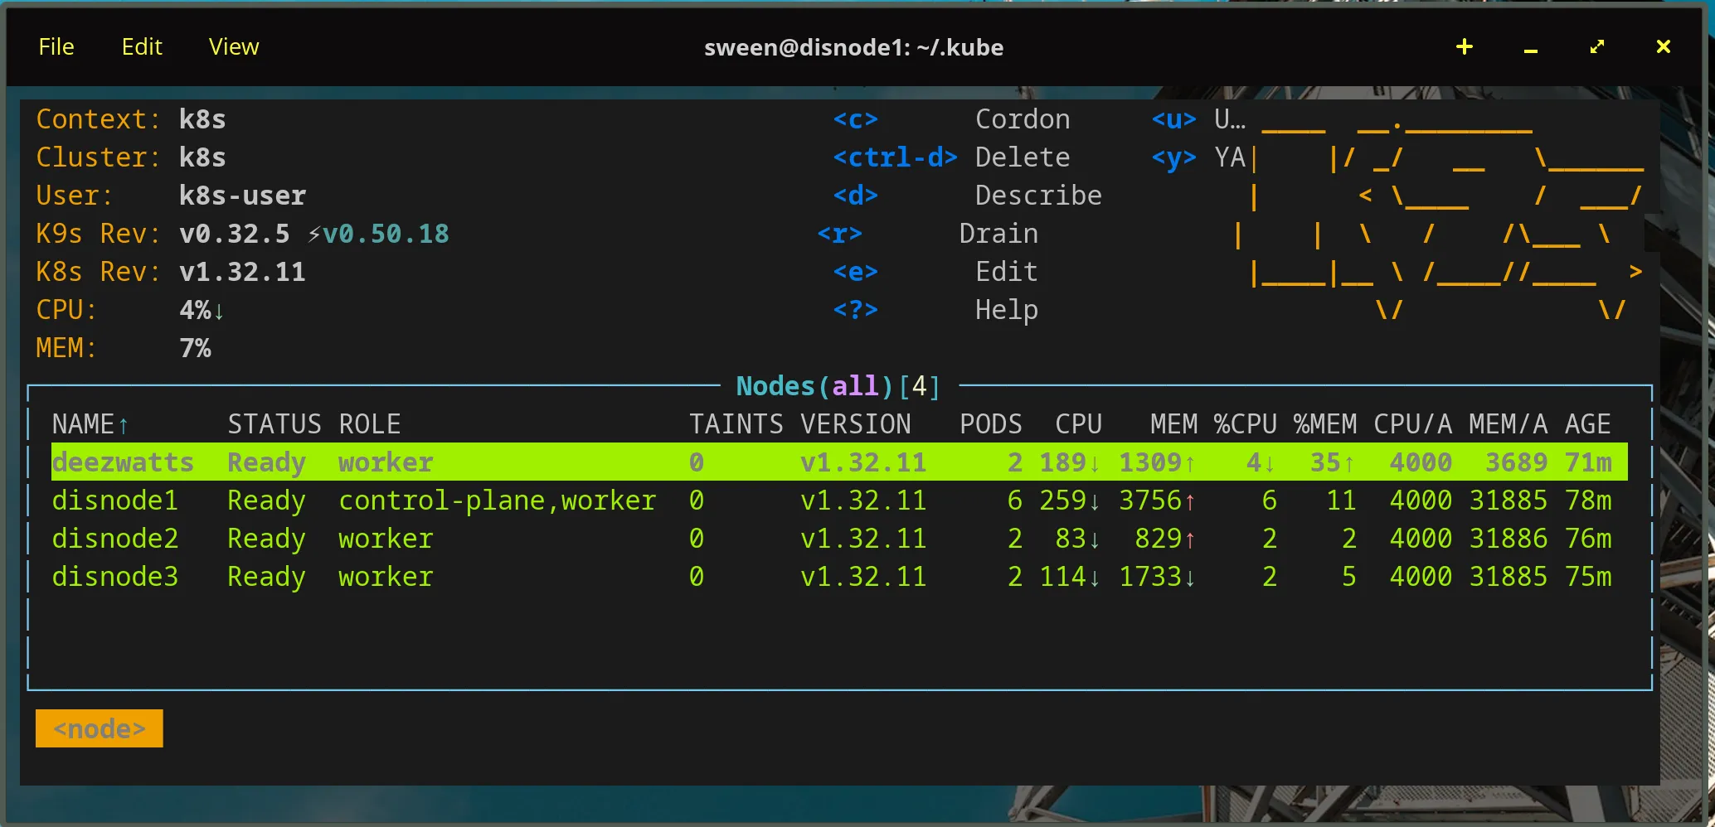Image resolution: width=1715 pixels, height=827 pixels.
Task: Click the STATUS column header
Action: coord(274,424)
